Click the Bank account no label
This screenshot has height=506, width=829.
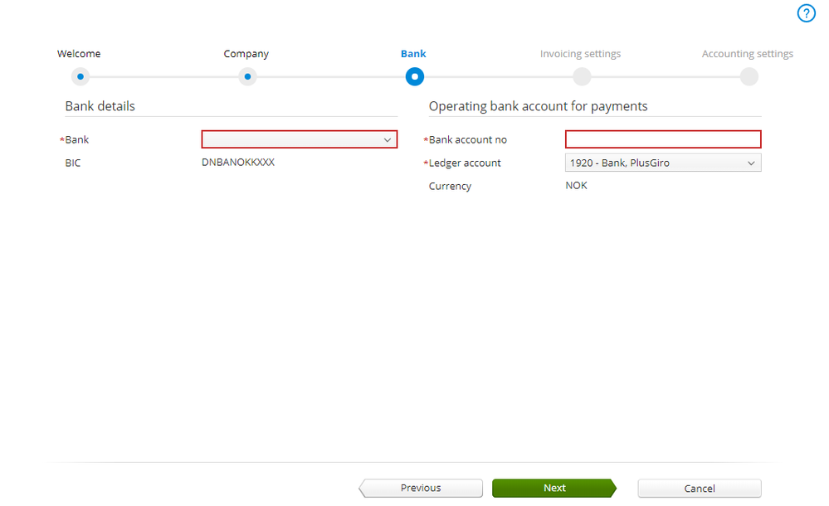tap(467, 139)
